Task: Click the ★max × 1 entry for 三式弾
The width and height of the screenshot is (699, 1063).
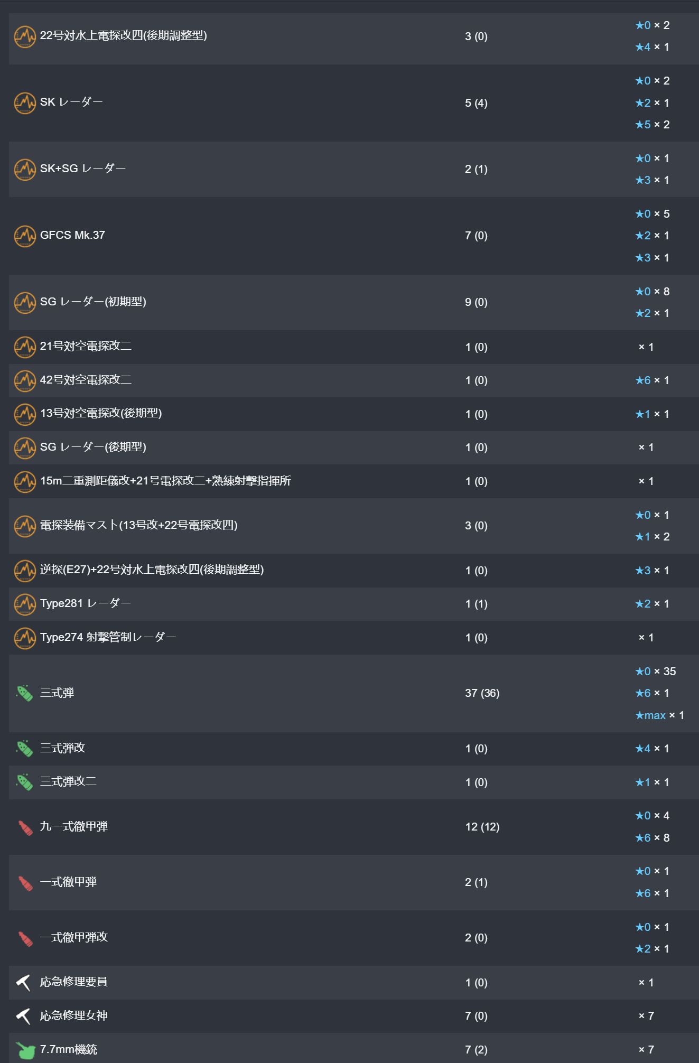Action: 659,715
